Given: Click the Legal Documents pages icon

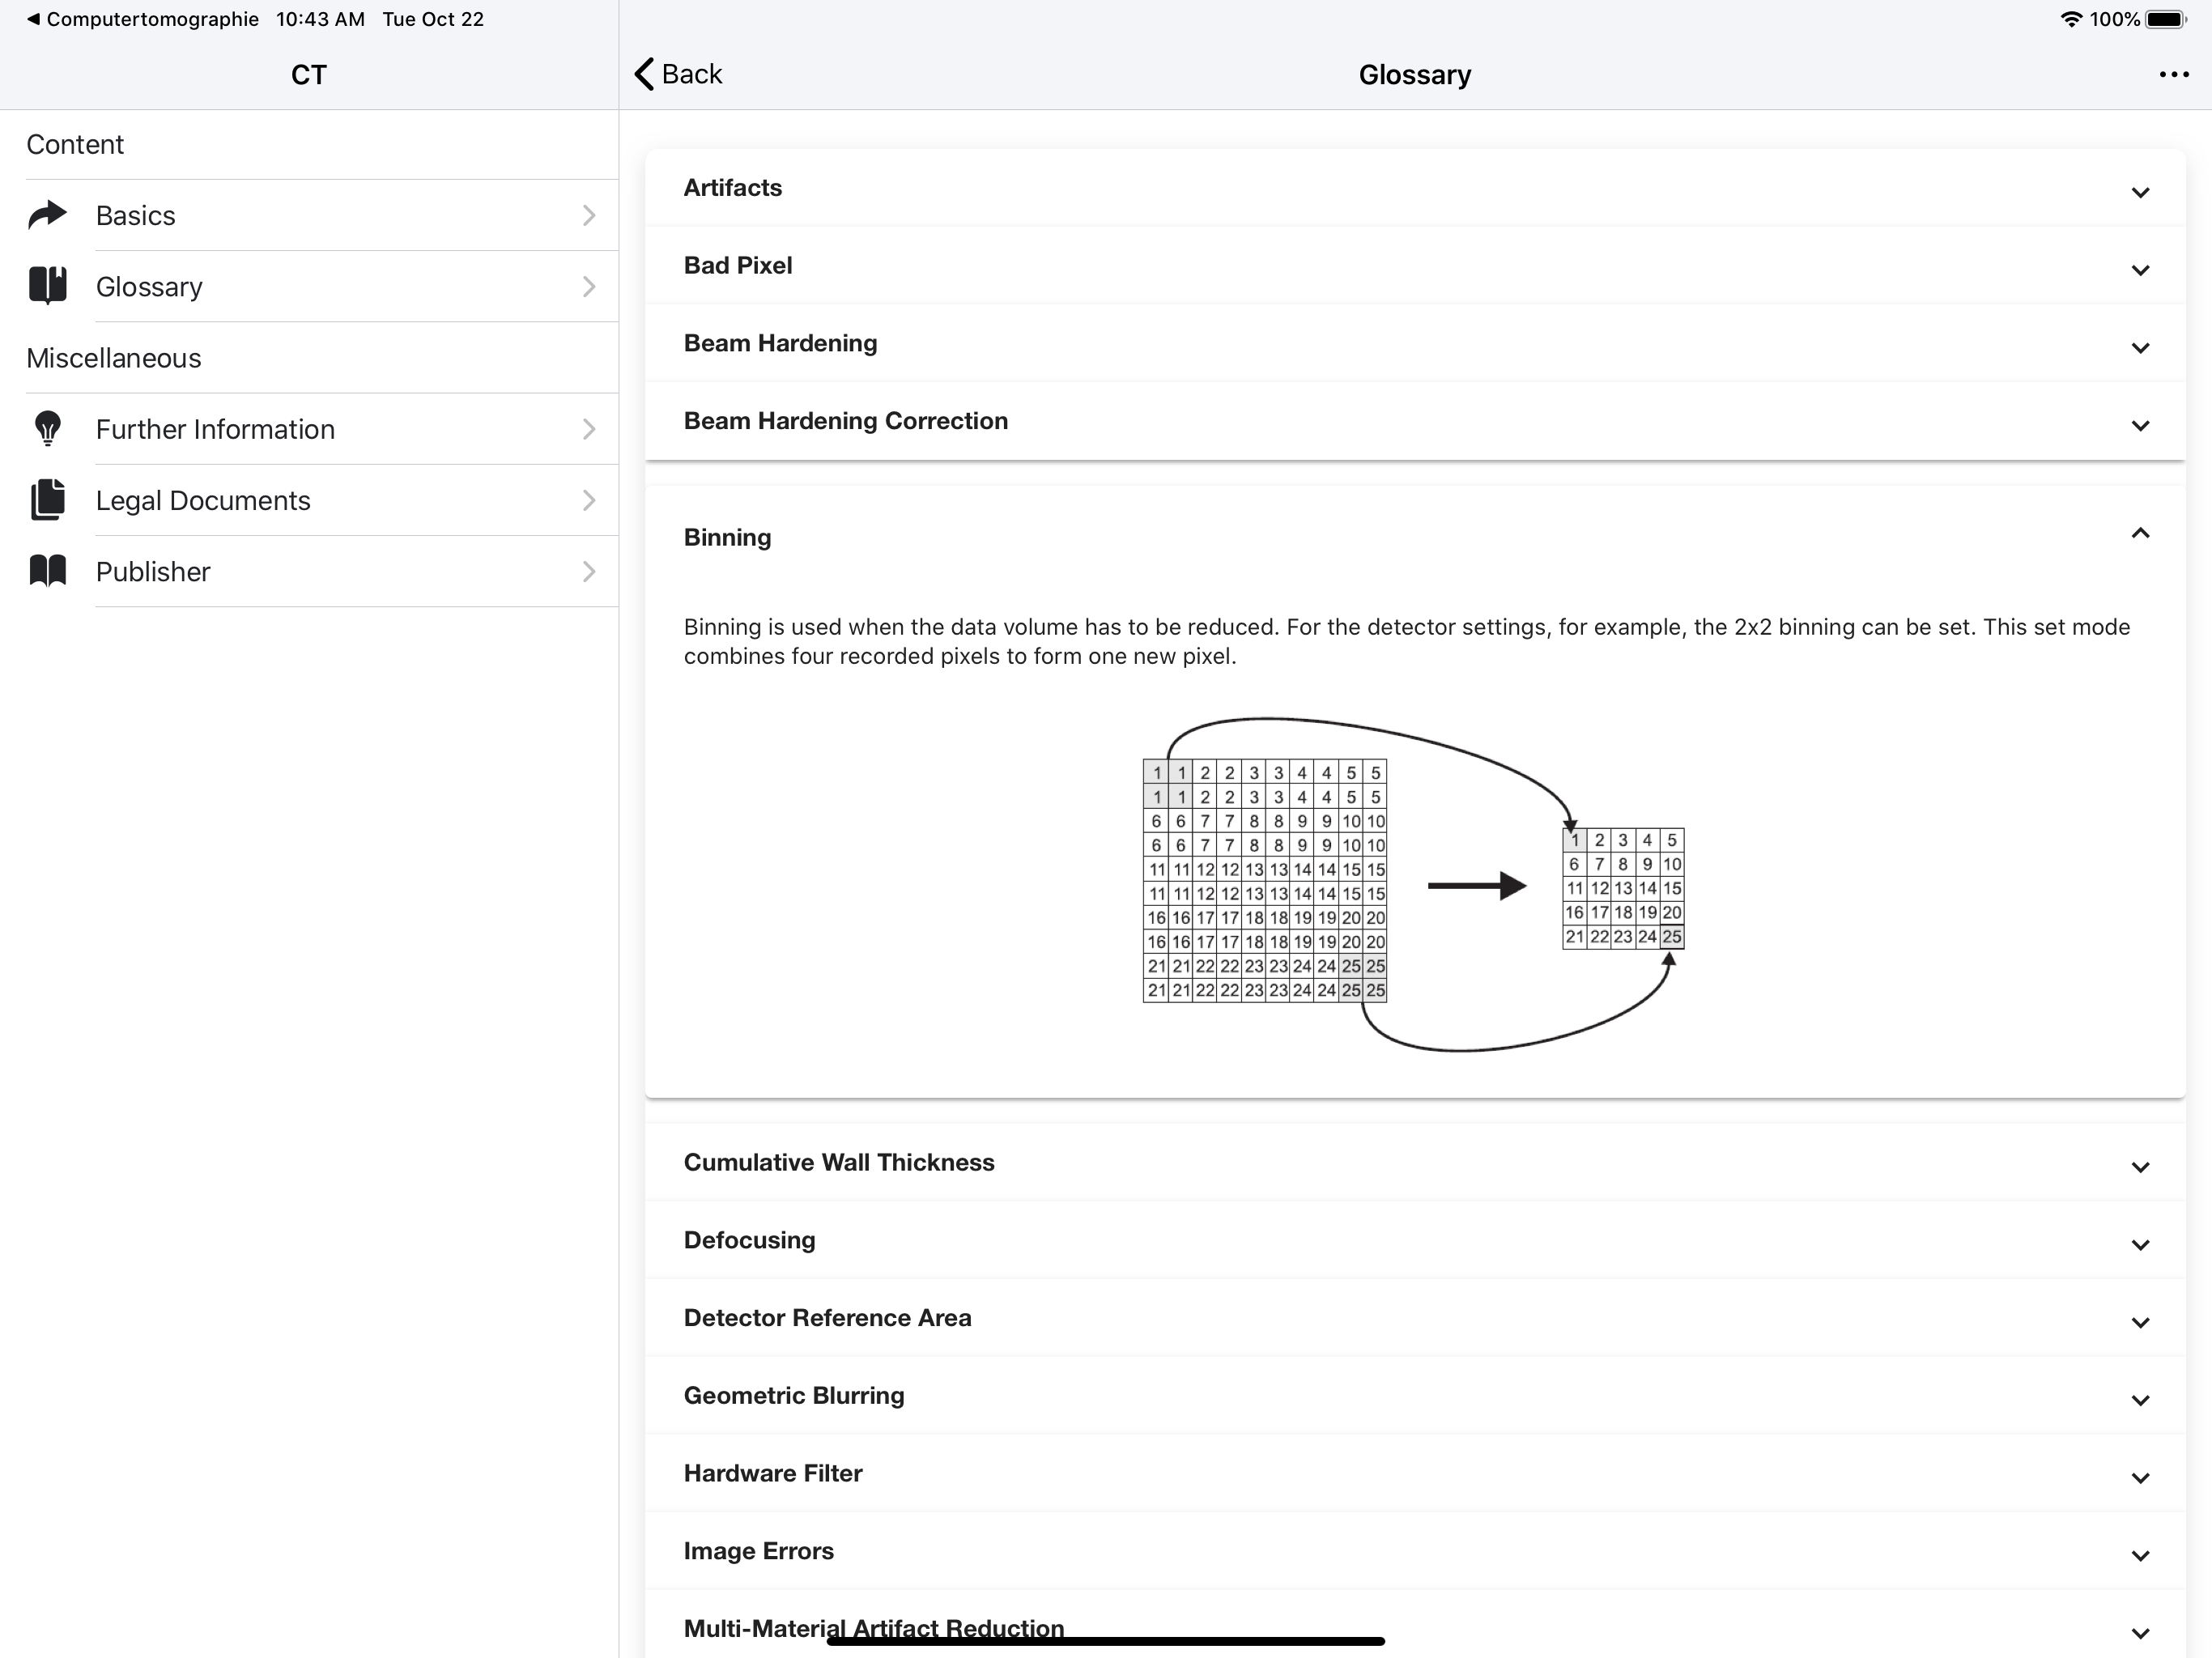Looking at the screenshot, I should pyautogui.click(x=47, y=500).
